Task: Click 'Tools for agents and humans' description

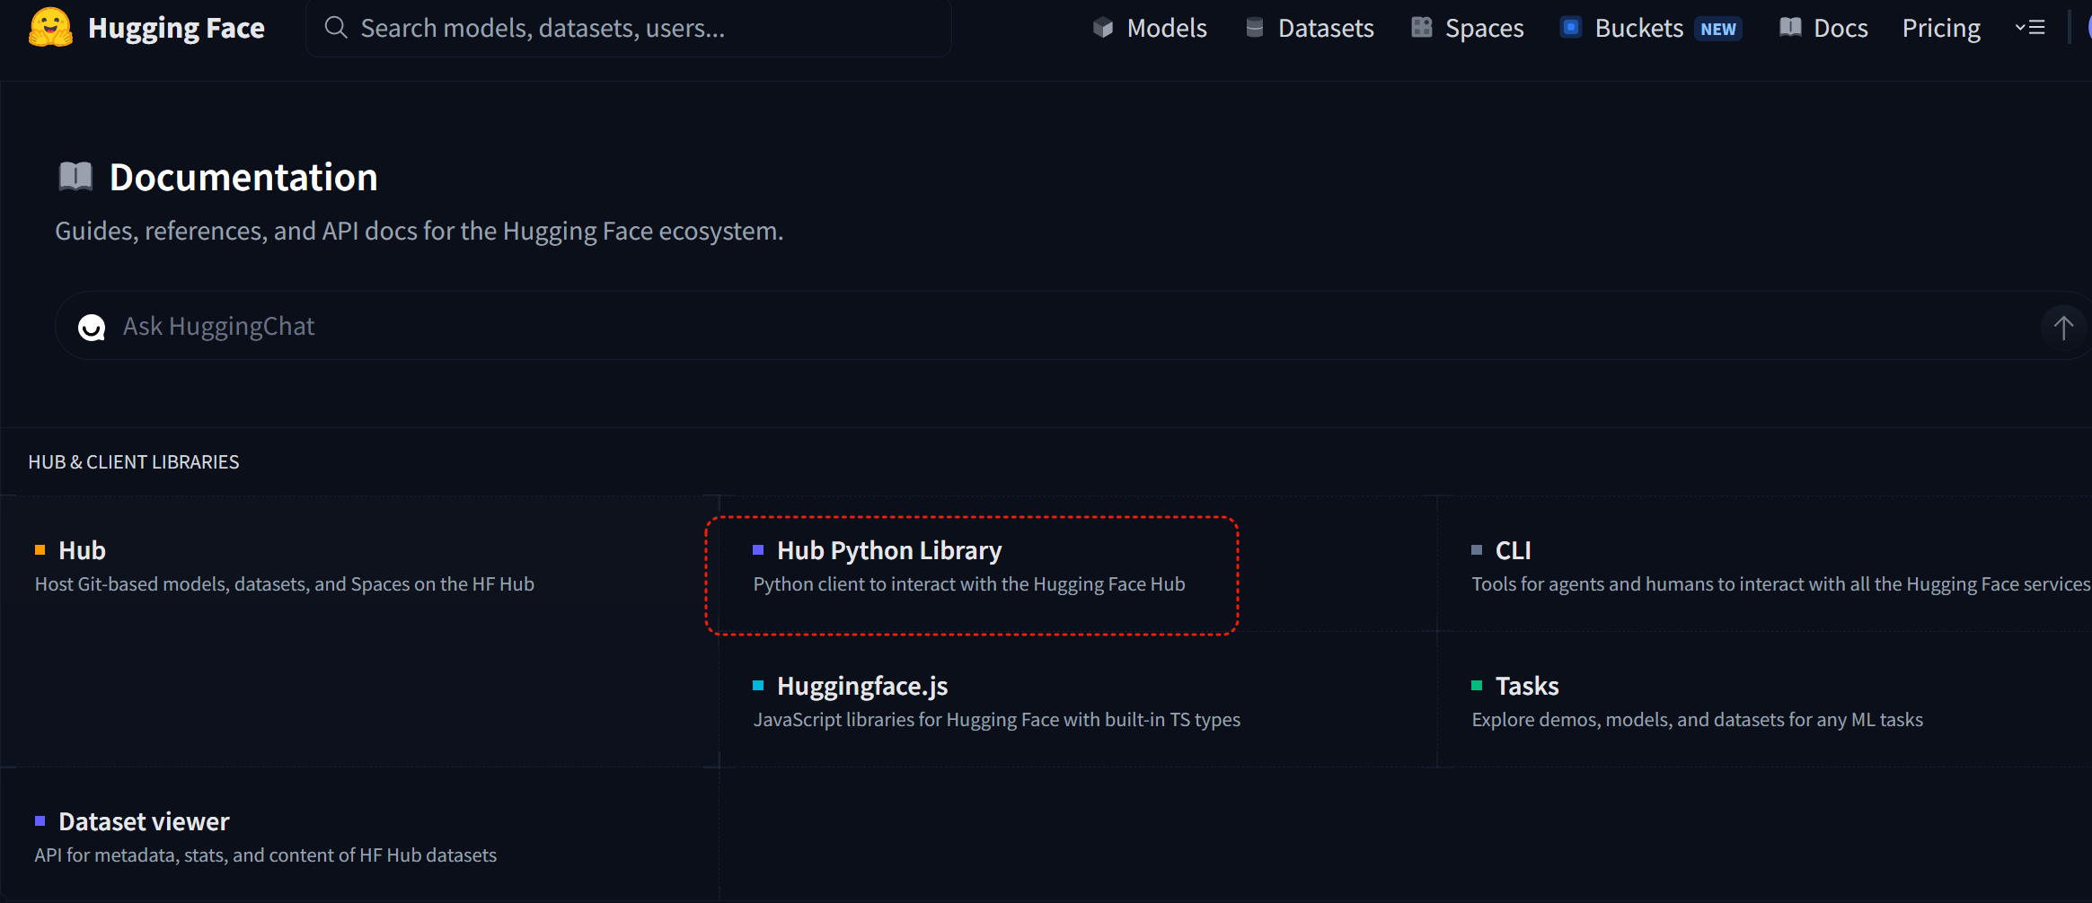Action: click(x=1781, y=584)
